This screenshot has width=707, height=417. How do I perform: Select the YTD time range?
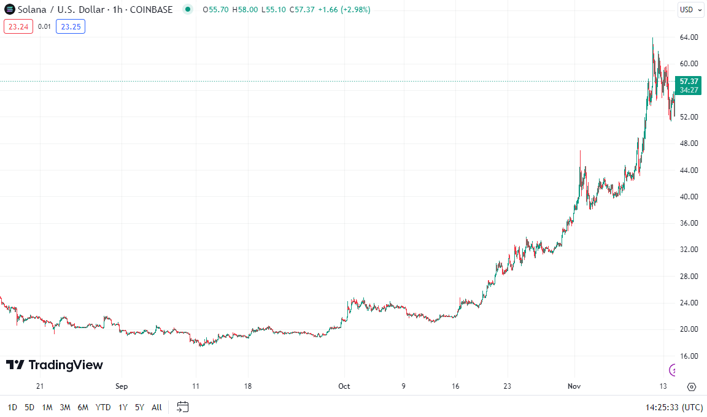103,407
